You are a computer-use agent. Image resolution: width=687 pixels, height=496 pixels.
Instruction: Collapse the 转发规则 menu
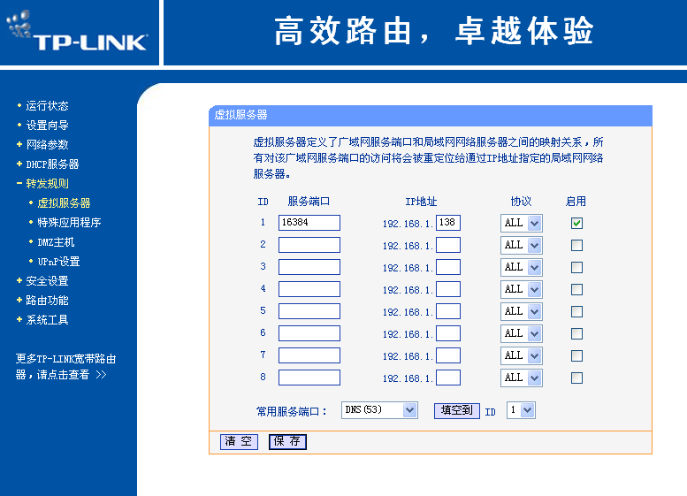47,184
